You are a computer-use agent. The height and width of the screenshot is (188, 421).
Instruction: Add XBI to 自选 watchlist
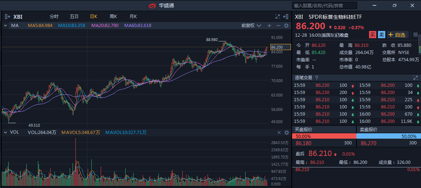click(398, 35)
